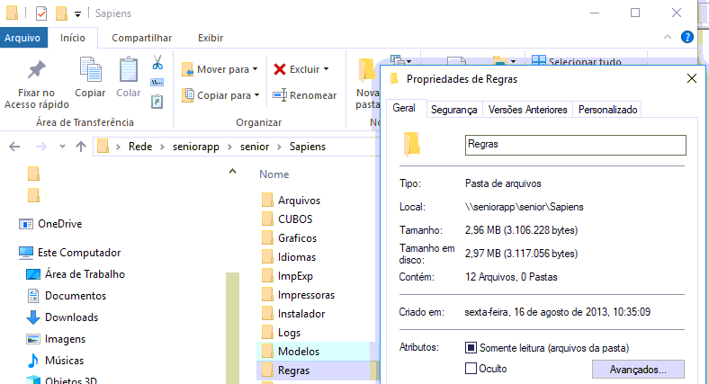Click the scissors cut icon

tap(157, 63)
